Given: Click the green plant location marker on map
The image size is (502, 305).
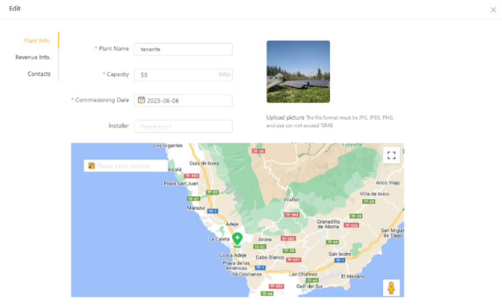Looking at the screenshot, I should (x=237, y=240).
